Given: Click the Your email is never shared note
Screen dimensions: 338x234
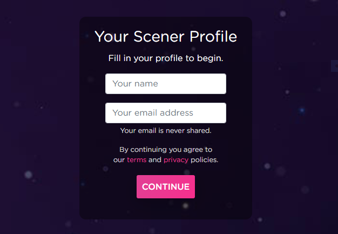Looking at the screenshot, I should 166,130.
